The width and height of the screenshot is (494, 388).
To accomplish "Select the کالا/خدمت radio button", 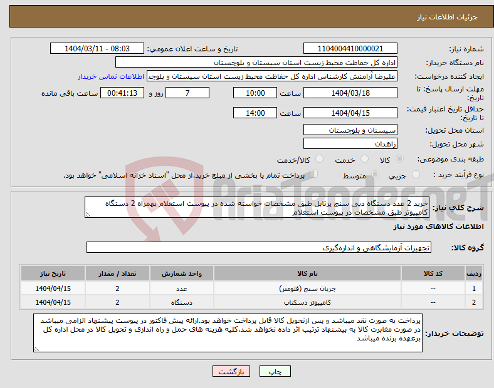I will pos(319,159).
